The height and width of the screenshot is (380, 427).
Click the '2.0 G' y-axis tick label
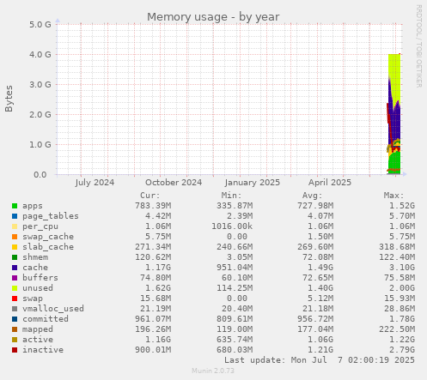(40, 114)
